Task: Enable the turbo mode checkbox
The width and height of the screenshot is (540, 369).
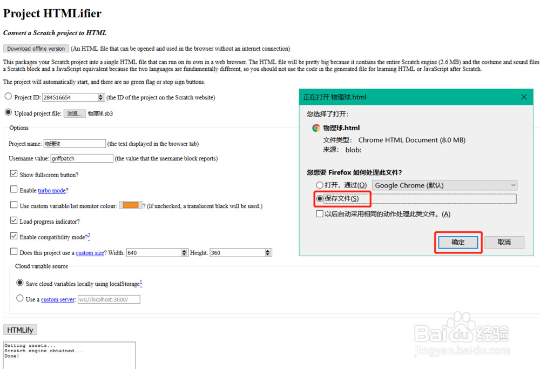Action: pos(14,189)
